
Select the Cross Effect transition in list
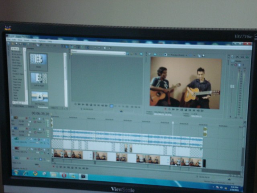[17, 66]
